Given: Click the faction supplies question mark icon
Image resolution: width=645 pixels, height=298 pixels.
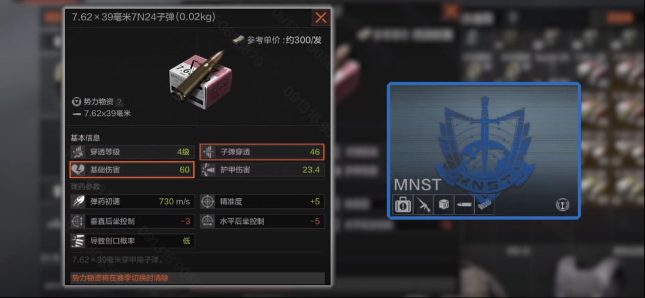Looking at the screenshot, I should [x=119, y=102].
